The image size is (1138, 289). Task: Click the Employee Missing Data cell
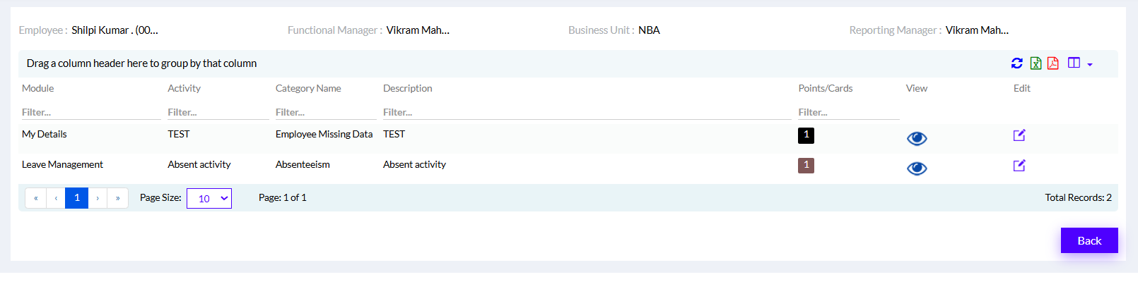click(324, 134)
